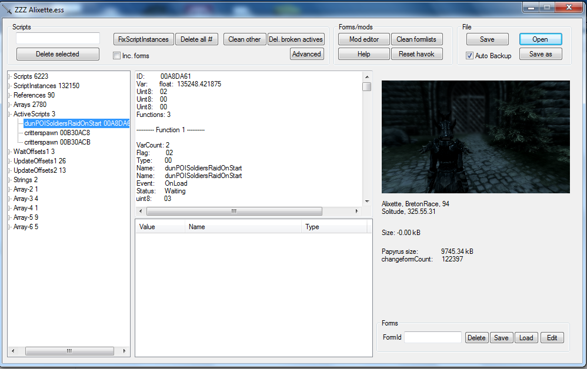
Task: Sort by the Value column header
Action: click(x=160, y=227)
